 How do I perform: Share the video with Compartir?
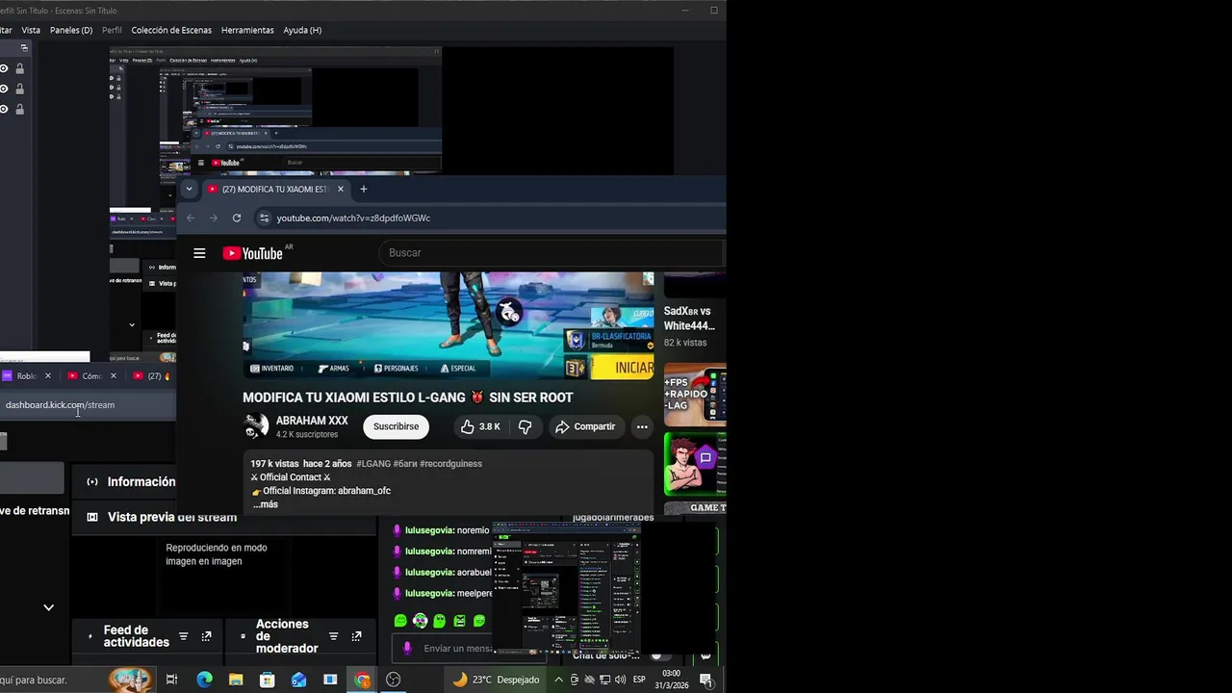click(585, 426)
